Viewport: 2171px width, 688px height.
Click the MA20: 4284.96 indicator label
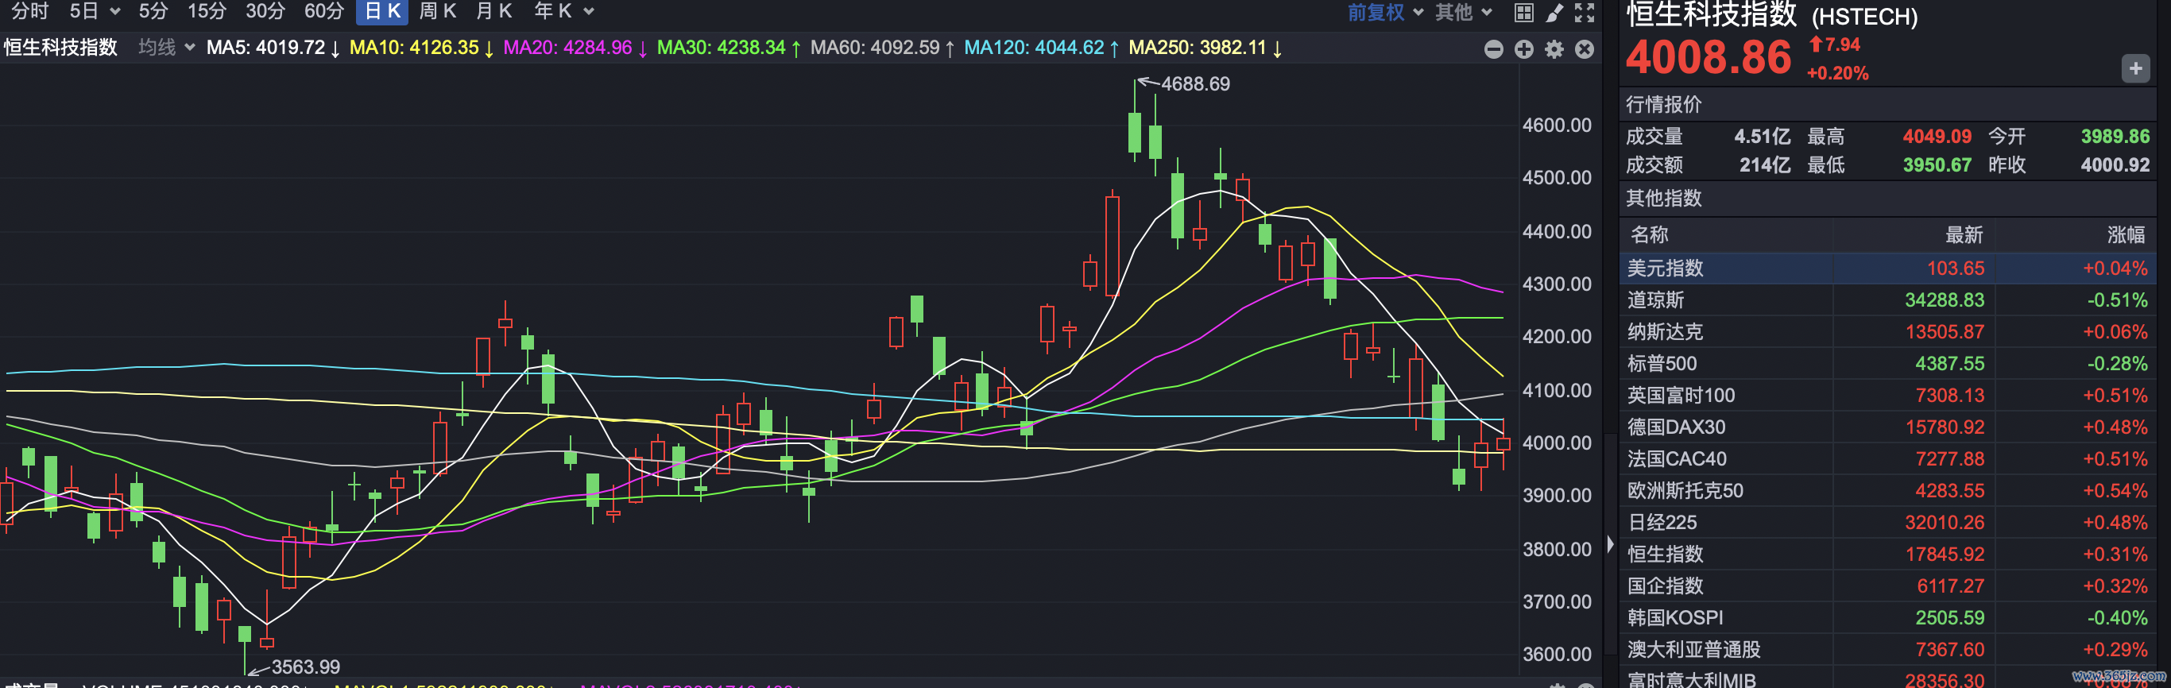coord(575,48)
